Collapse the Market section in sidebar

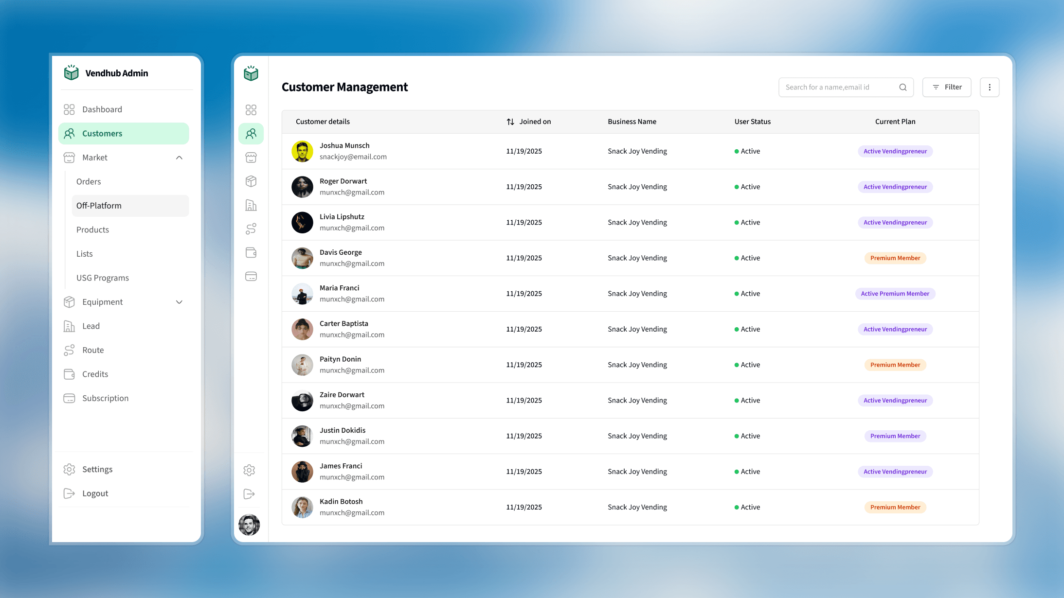coord(179,157)
